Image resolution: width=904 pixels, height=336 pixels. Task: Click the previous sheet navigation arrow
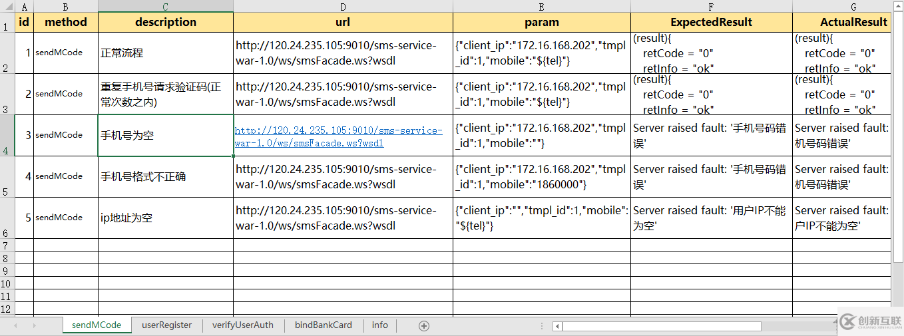point(16,326)
